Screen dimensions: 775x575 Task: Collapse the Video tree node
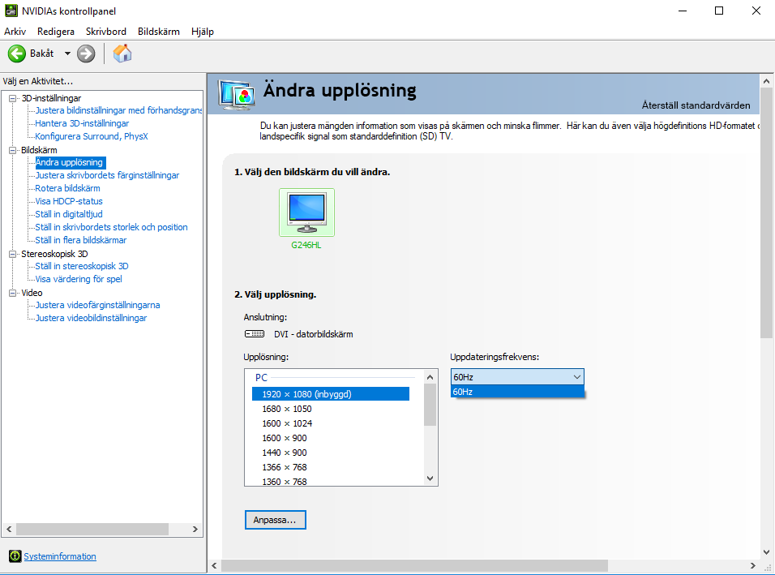(13, 294)
